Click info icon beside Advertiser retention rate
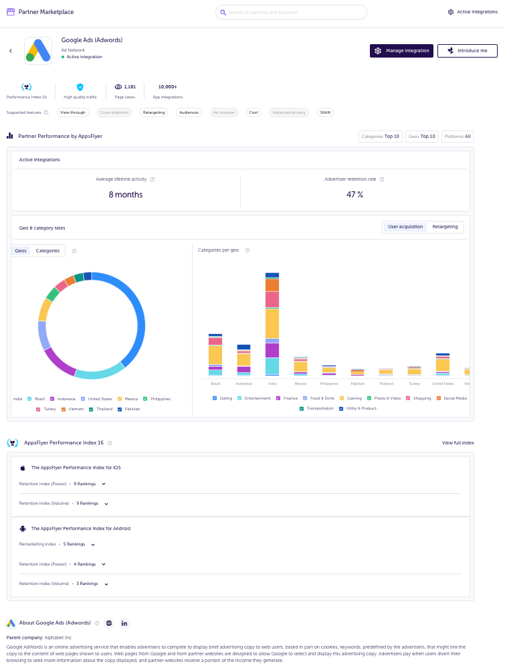505x668 pixels. pyautogui.click(x=382, y=179)
